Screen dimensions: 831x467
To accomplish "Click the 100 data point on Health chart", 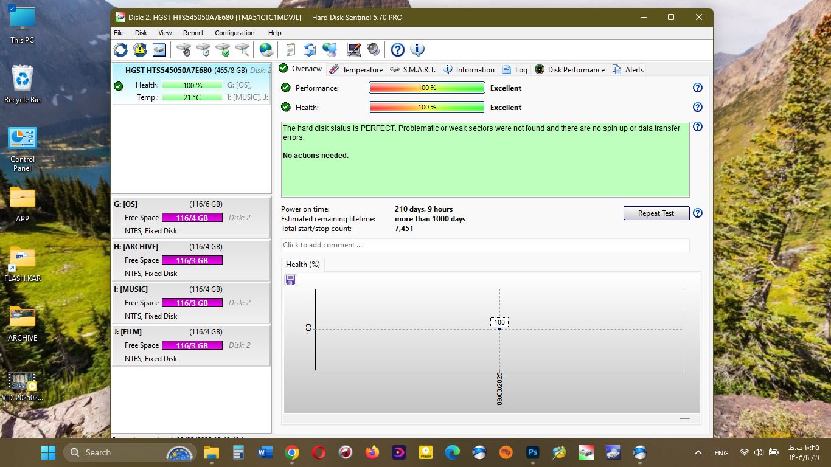I will [499, 328].
